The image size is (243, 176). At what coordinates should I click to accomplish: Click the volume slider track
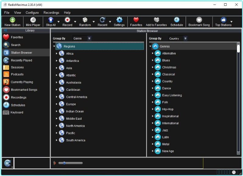[70, 163]
